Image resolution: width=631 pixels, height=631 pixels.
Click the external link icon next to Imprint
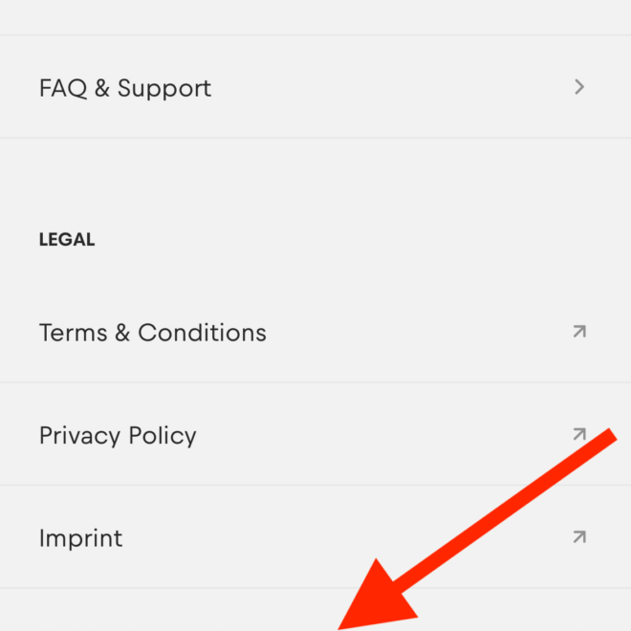(578, 537)
